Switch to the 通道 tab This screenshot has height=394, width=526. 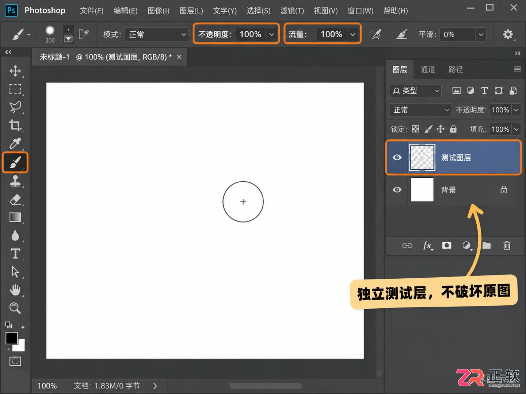pos(428,69)
